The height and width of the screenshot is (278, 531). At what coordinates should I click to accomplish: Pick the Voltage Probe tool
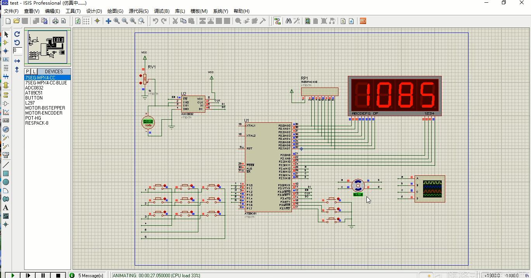tap(6, 138)
